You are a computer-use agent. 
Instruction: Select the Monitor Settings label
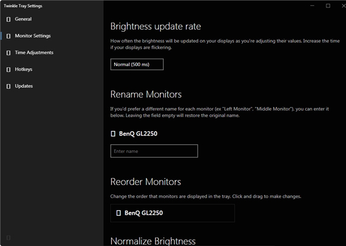pos(33,36)
